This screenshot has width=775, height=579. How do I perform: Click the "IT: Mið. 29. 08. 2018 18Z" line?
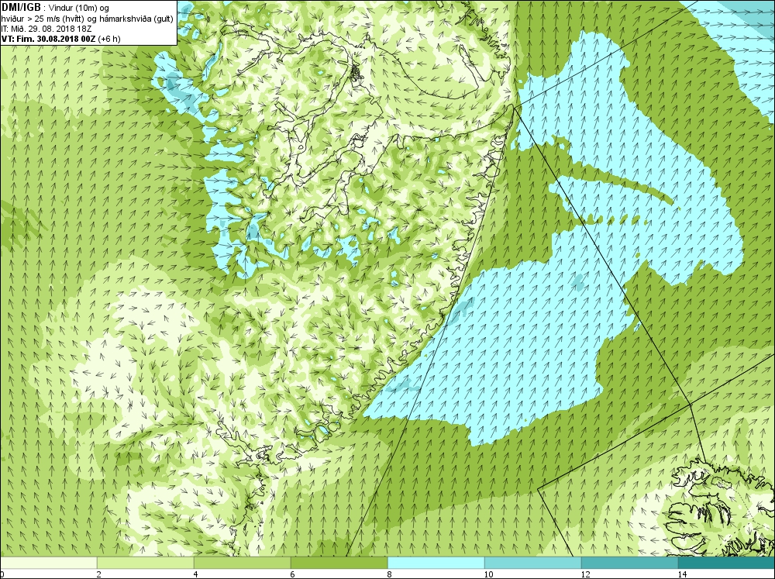46,28
